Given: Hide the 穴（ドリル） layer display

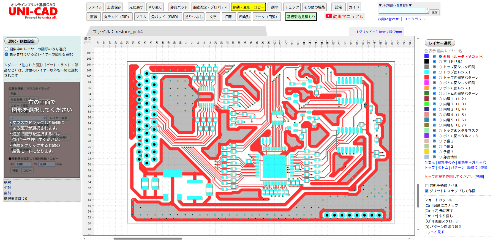Looking at the screenshot, I should (434, 62).
